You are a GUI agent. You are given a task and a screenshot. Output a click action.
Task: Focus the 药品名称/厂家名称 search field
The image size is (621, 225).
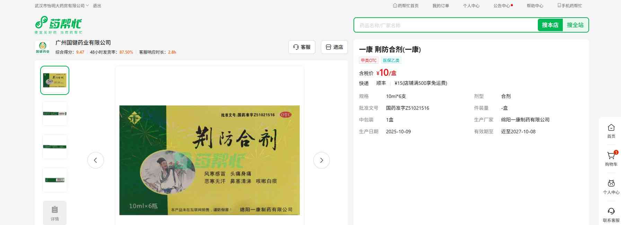(446, 25)
